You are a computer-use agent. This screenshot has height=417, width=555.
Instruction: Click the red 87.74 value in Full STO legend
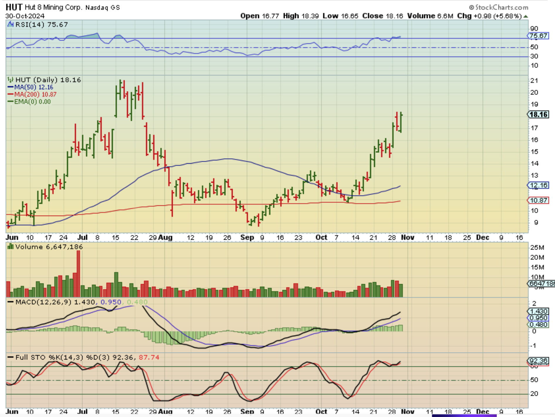point(149,357)
